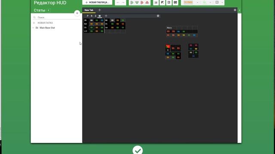This screenshot has width=275, height=154.
Task: Click the first green shape icon in the toolbar
Action: (x=132, y=3)
